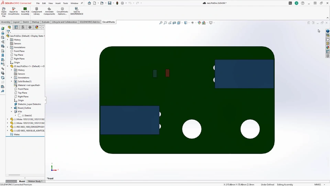The width and height of the screenshot is (330, 186).
Task: Switch to the Evaluate tab
Action: point(45,22)
